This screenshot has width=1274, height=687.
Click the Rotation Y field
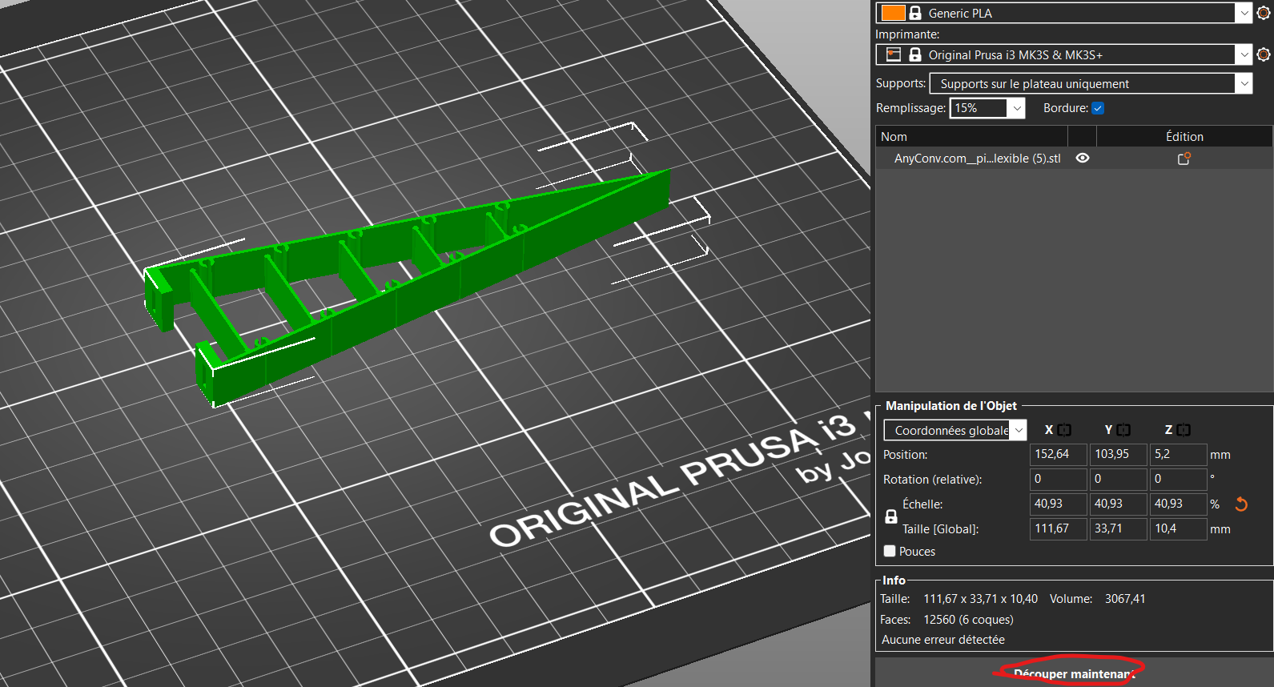(1118, 479)
